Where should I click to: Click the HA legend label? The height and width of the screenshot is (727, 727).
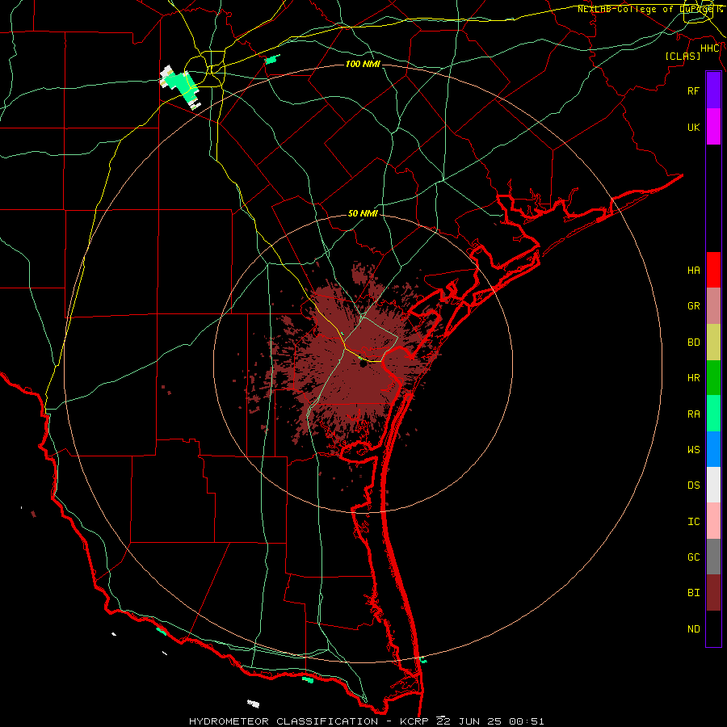click(694, 270)
